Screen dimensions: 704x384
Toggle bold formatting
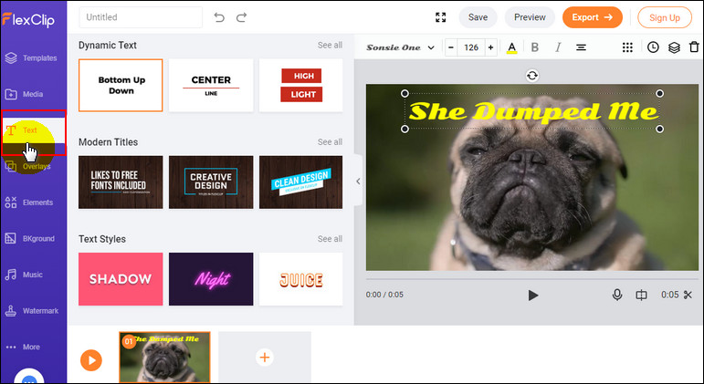[x=535, y=47]
